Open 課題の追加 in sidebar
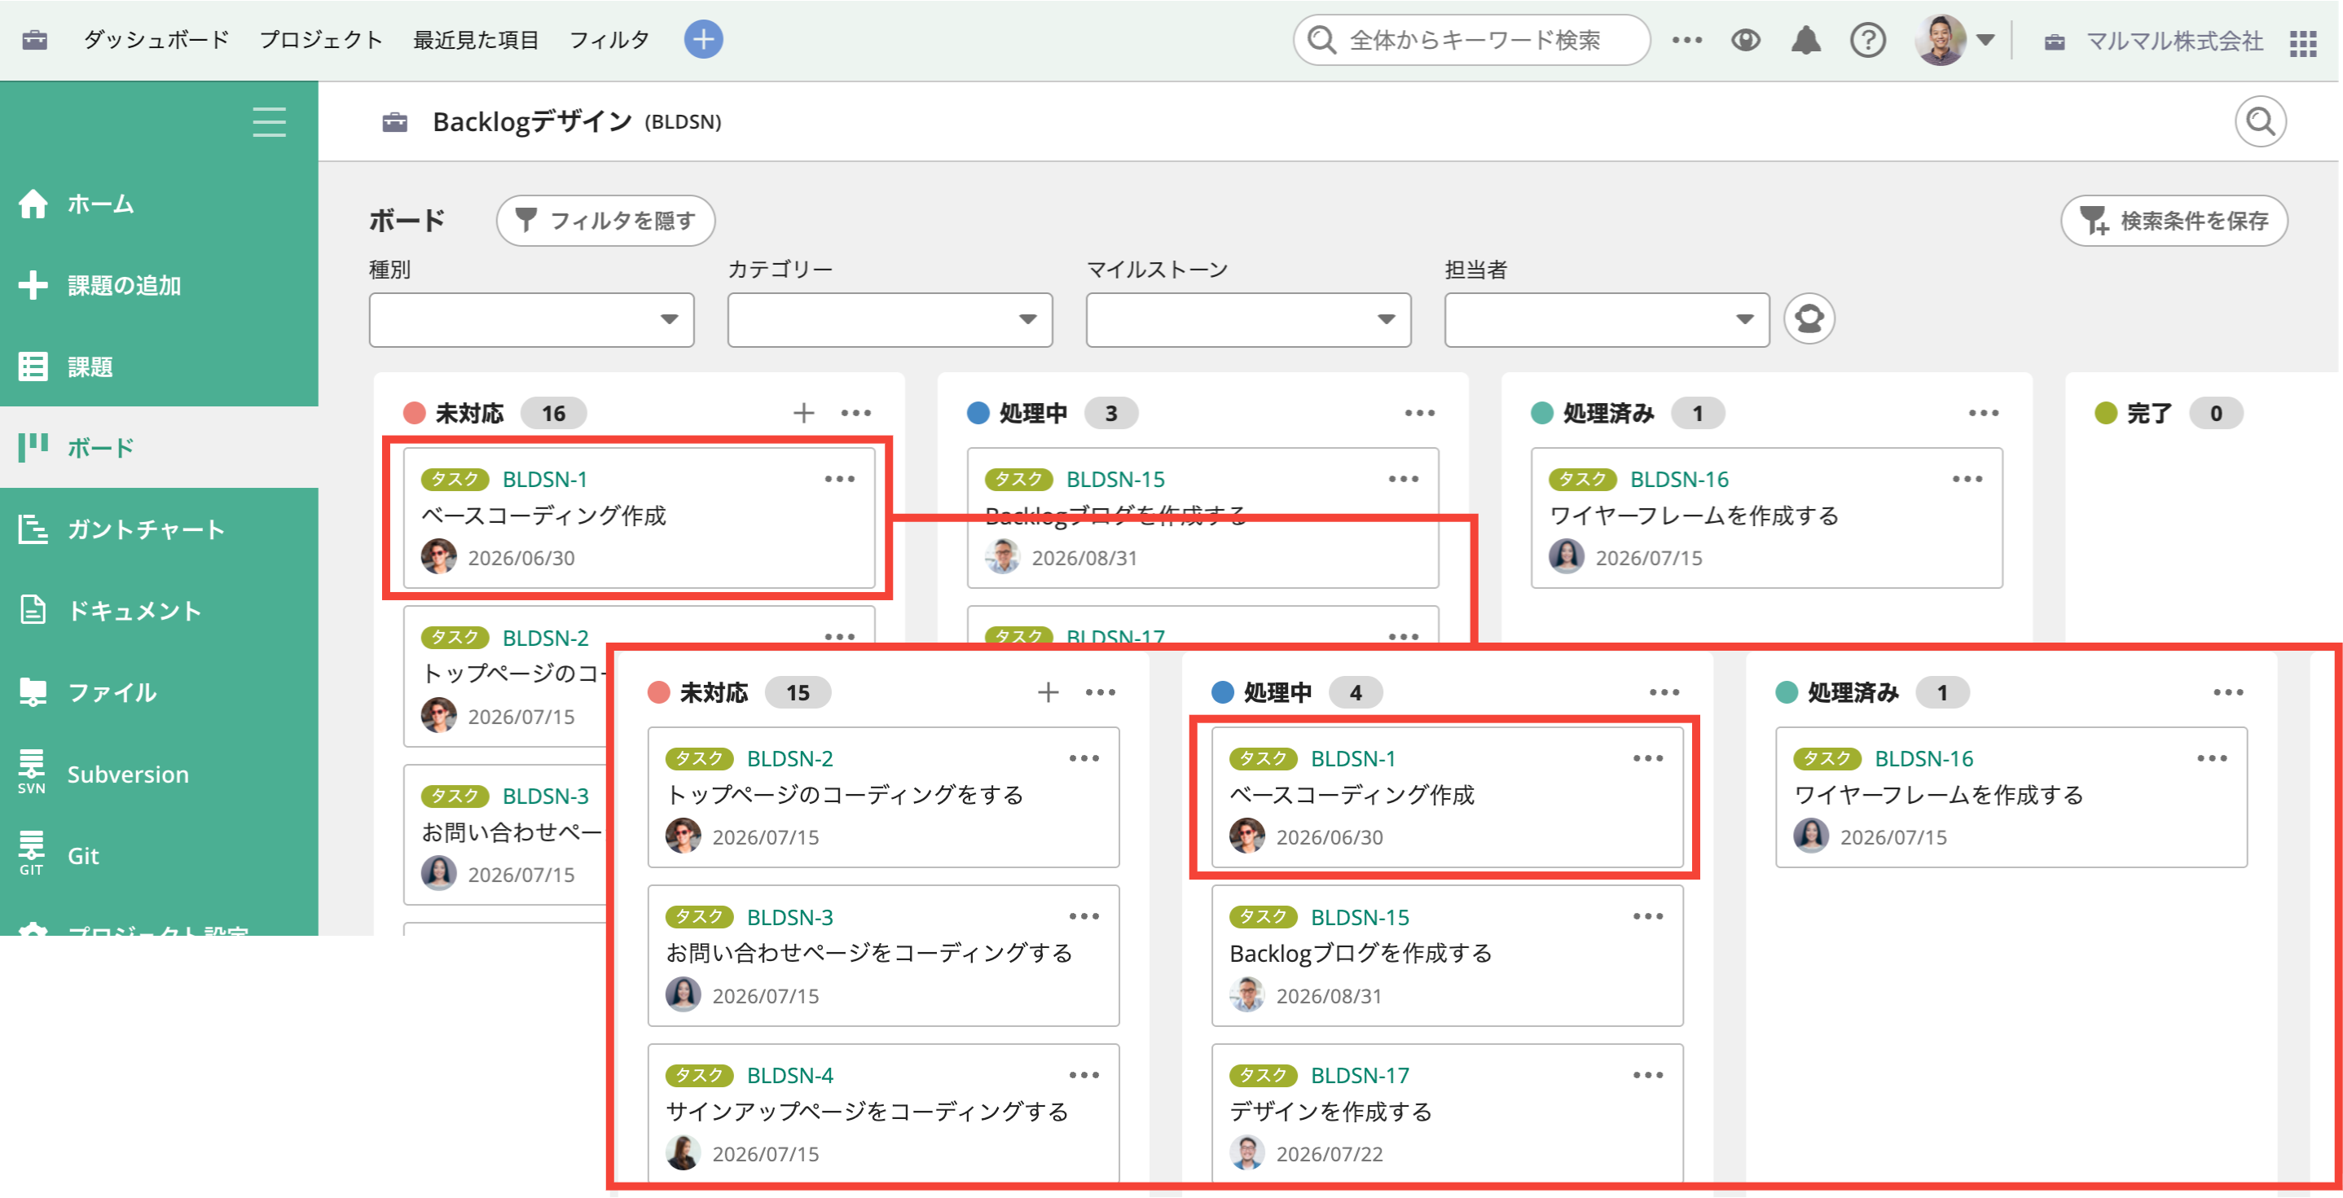 (159, 284)
